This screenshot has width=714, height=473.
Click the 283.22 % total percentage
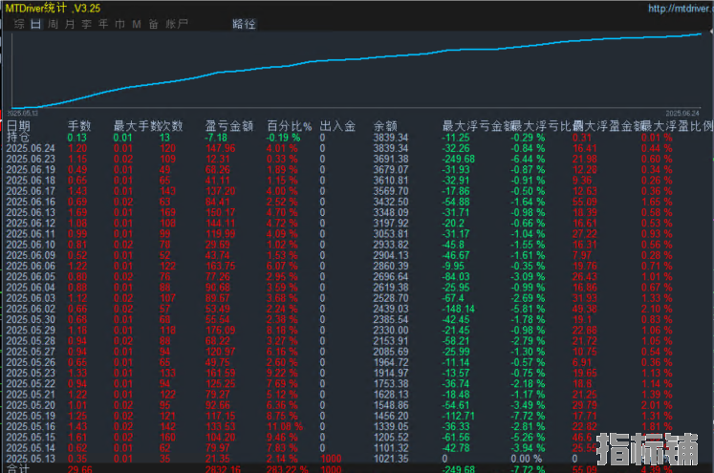(x=288, y=469)
